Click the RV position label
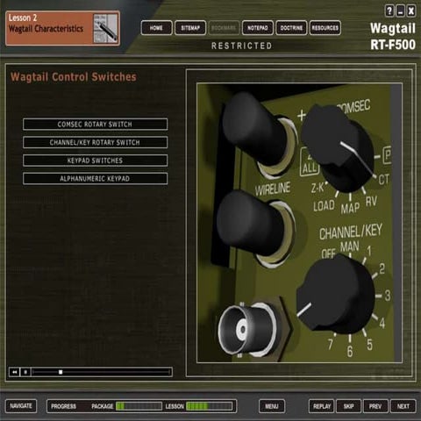421x421 pixels. [x=371, y=201]
